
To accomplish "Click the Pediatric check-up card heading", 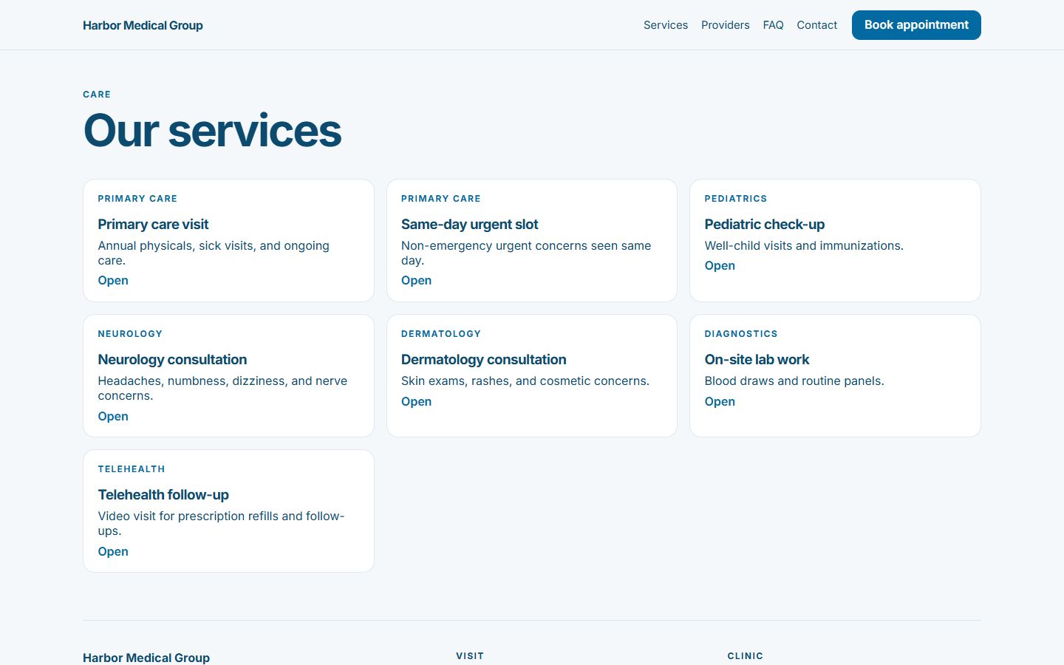I will point(764,225).
